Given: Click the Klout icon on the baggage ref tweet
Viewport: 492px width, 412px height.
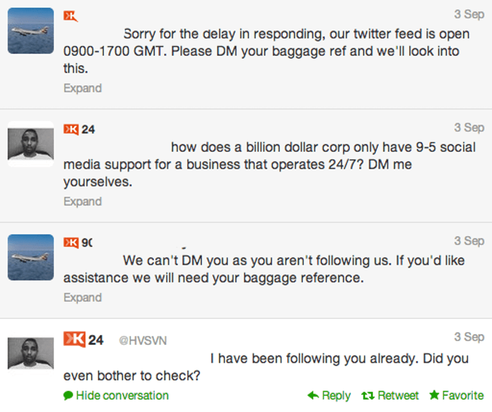Looking at the screenshot, I should point(71,16).
